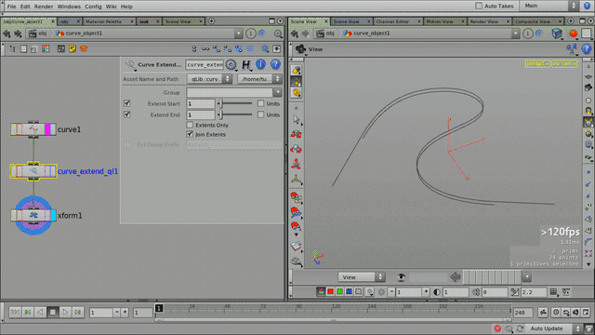Open the asset path /home dropdown

259,79
